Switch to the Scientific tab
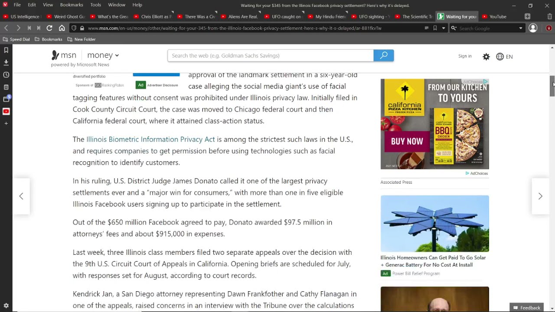 (414, 16)
